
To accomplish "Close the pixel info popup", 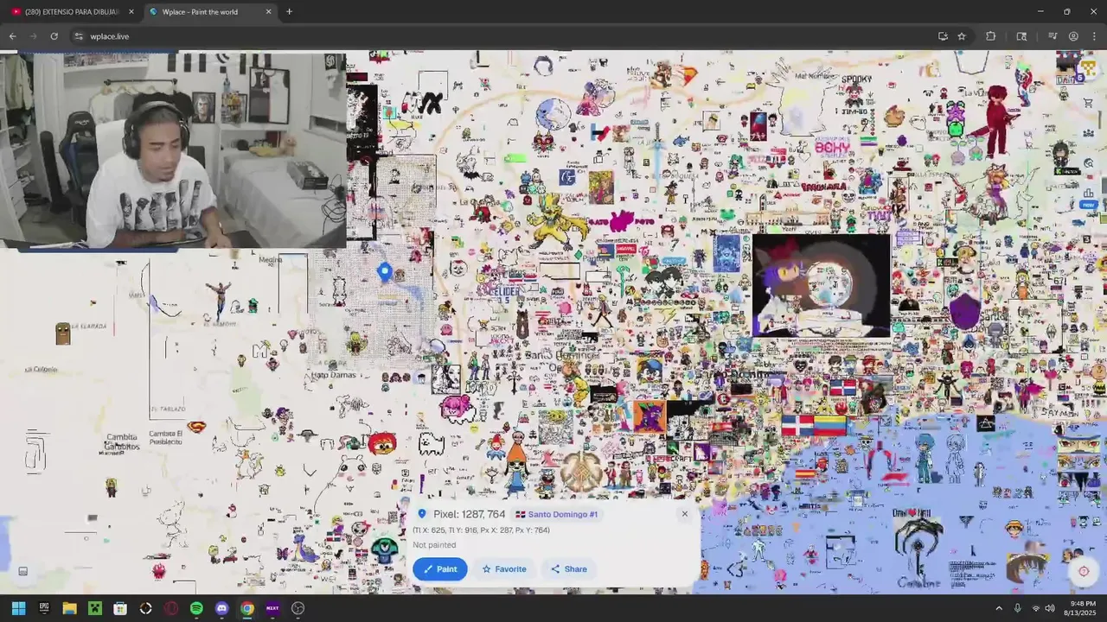I will tap(684, 514).
